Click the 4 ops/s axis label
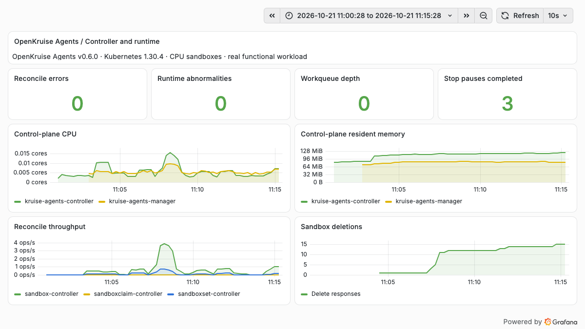 click(x=24, y=243)
